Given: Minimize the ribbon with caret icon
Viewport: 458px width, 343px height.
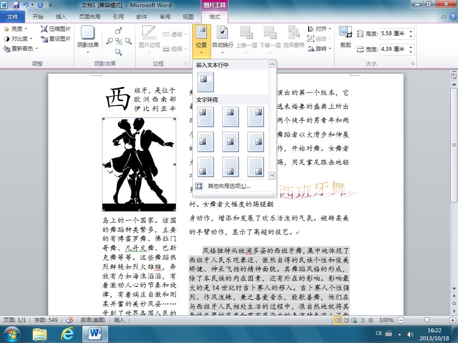Looking at the screenshot, I should [443, 17].
